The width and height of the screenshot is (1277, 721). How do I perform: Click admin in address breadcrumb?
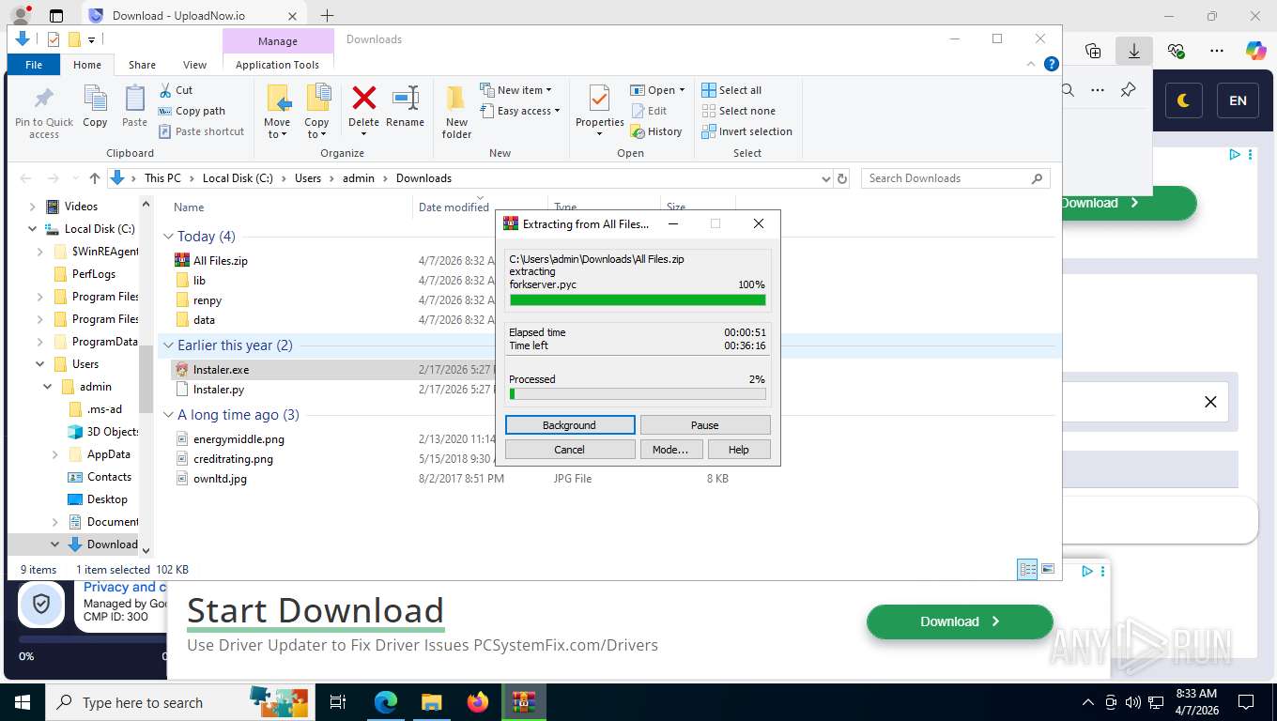tap(359, 178)
